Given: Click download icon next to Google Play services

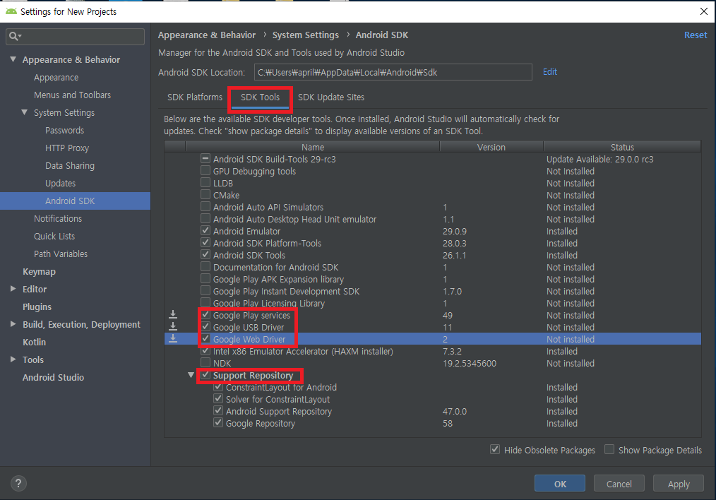Looking at the screenshot, I should (x=173, y=314).
